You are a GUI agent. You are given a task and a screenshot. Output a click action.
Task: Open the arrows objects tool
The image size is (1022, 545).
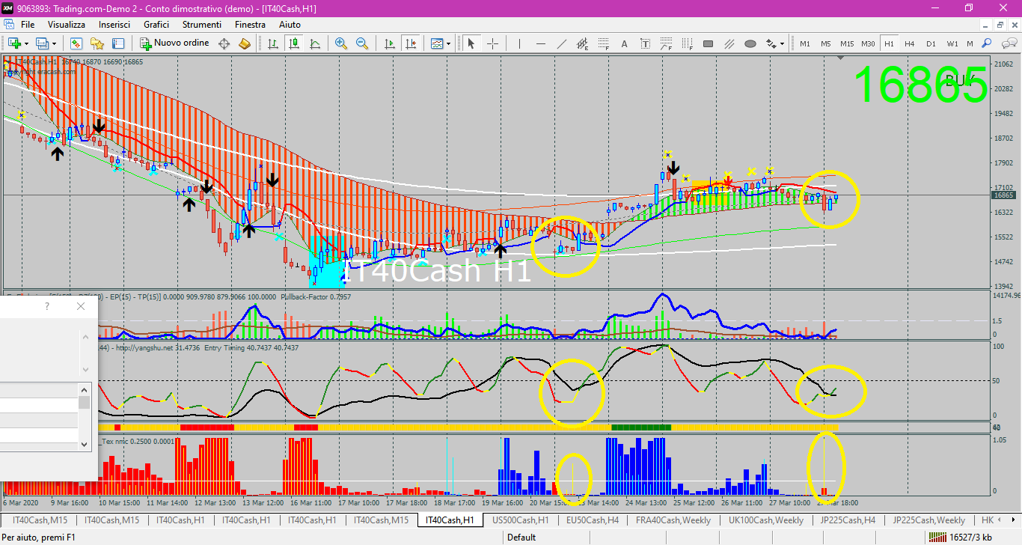(x=771, y=43)
